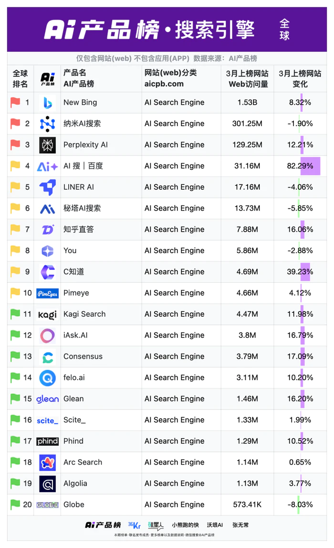Click the 硅星人 logo in the footer
This screenshot has height=548, width=334.
click(156, 525)
